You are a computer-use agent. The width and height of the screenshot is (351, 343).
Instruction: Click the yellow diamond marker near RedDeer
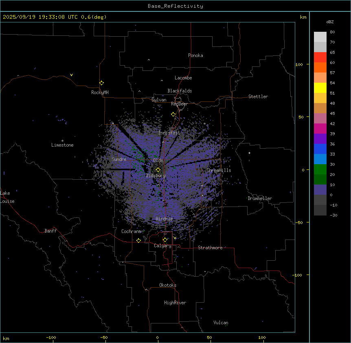coord(173,114)
